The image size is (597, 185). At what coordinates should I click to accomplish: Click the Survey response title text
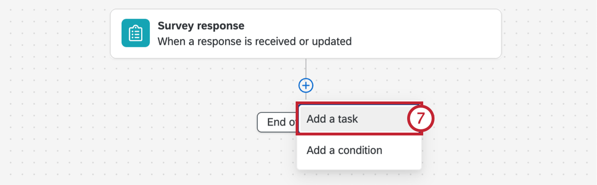click(201, 25)
